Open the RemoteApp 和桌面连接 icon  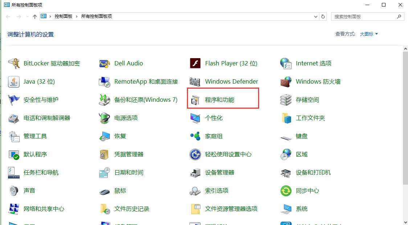pos(104,81)
